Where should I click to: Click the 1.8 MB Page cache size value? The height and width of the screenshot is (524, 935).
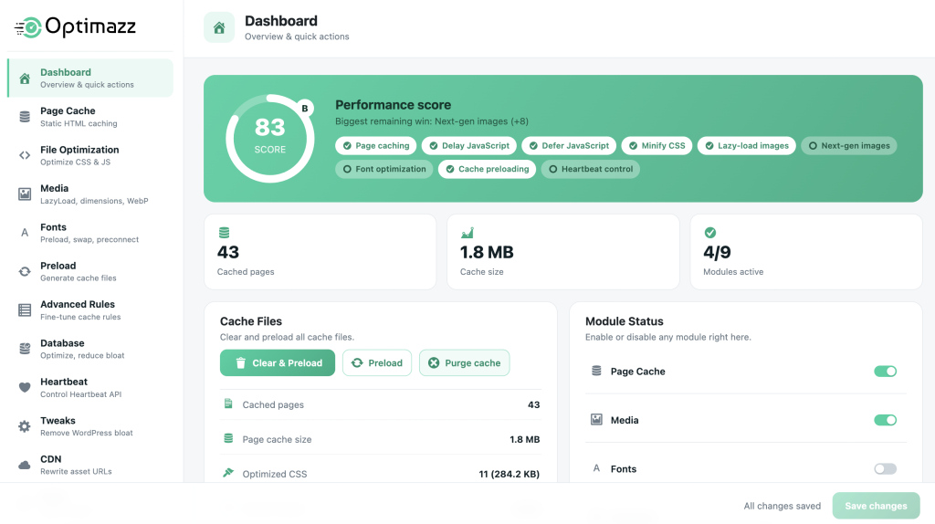tap(525, 439)
